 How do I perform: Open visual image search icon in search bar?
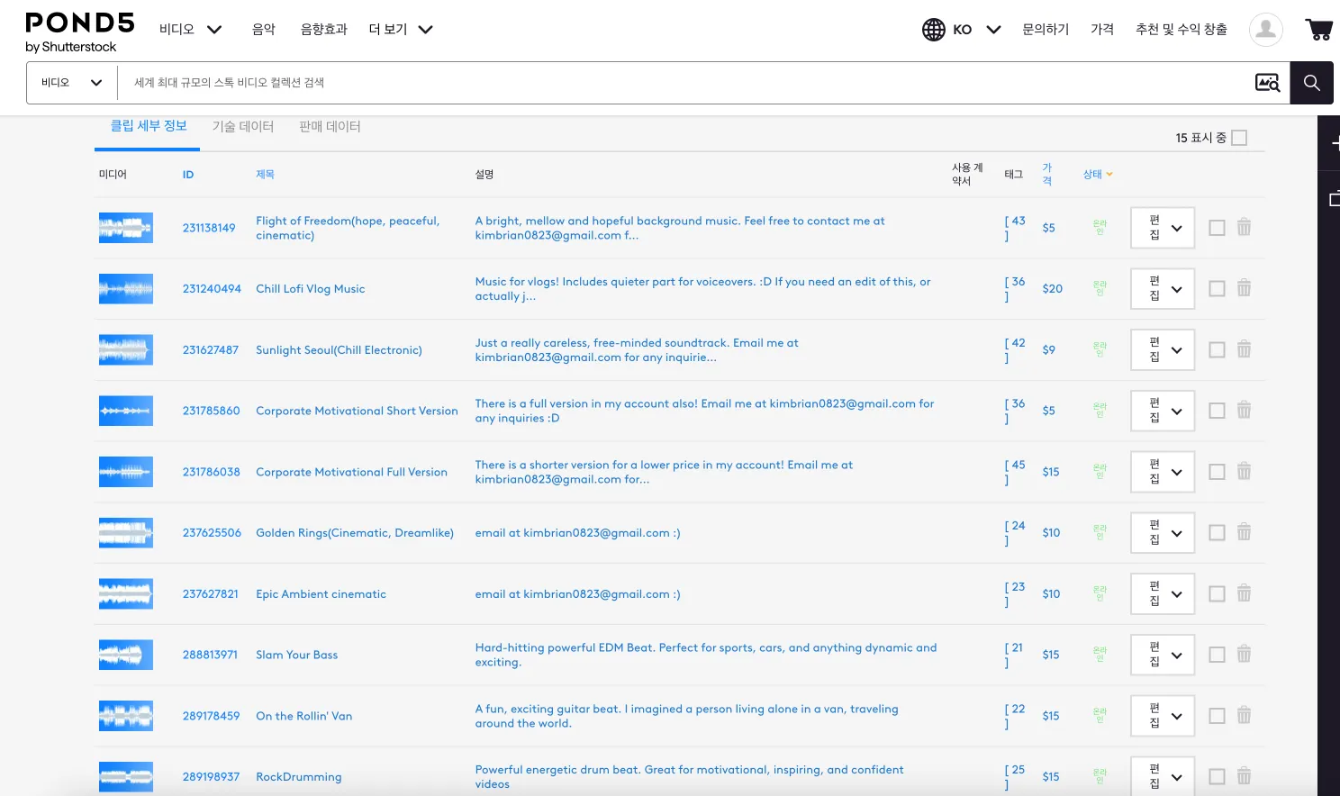click(1268, 83)
